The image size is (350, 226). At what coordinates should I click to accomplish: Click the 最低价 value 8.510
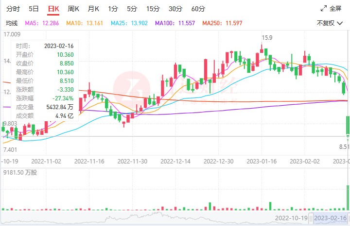click(x=67, y=81)
